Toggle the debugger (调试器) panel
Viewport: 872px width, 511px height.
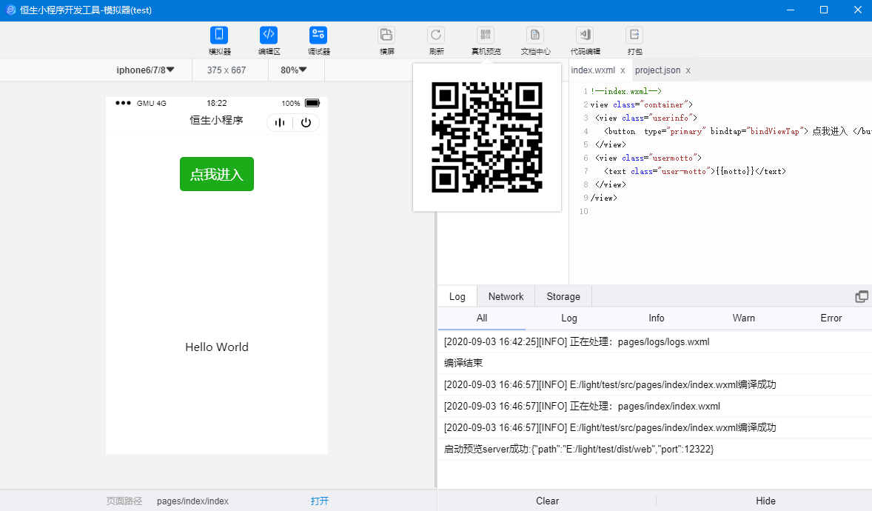(318, 41)
